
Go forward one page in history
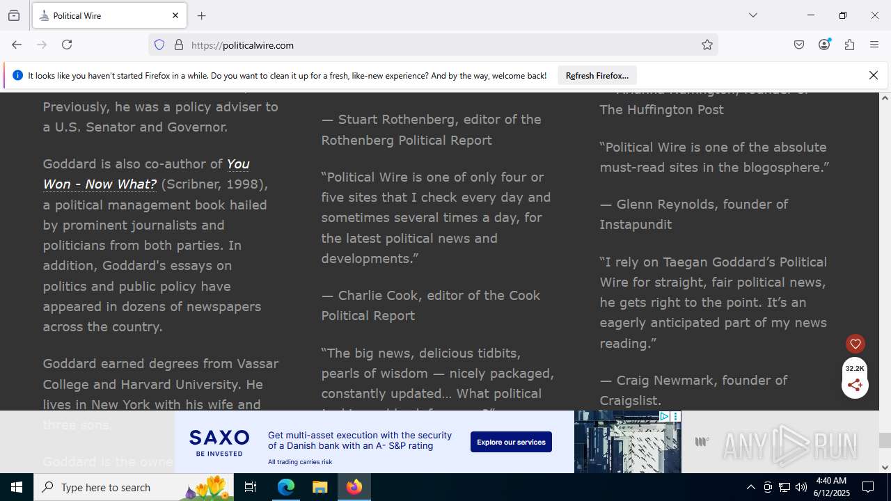point(42,45)
